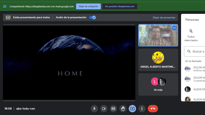Click the Personas panel title
The height and width of the screenshot is (115, 205).
click(x=192, y=20)
